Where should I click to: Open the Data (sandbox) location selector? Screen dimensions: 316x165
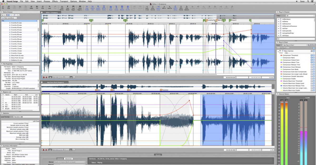click(x=9, y=18)
